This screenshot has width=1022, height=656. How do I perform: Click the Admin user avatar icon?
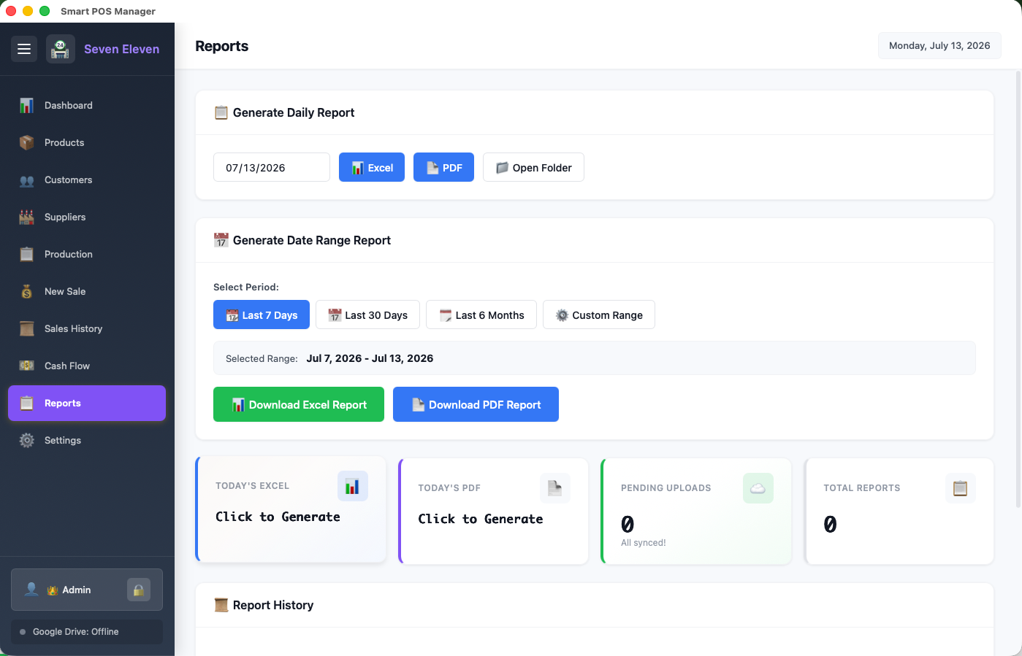31,589
